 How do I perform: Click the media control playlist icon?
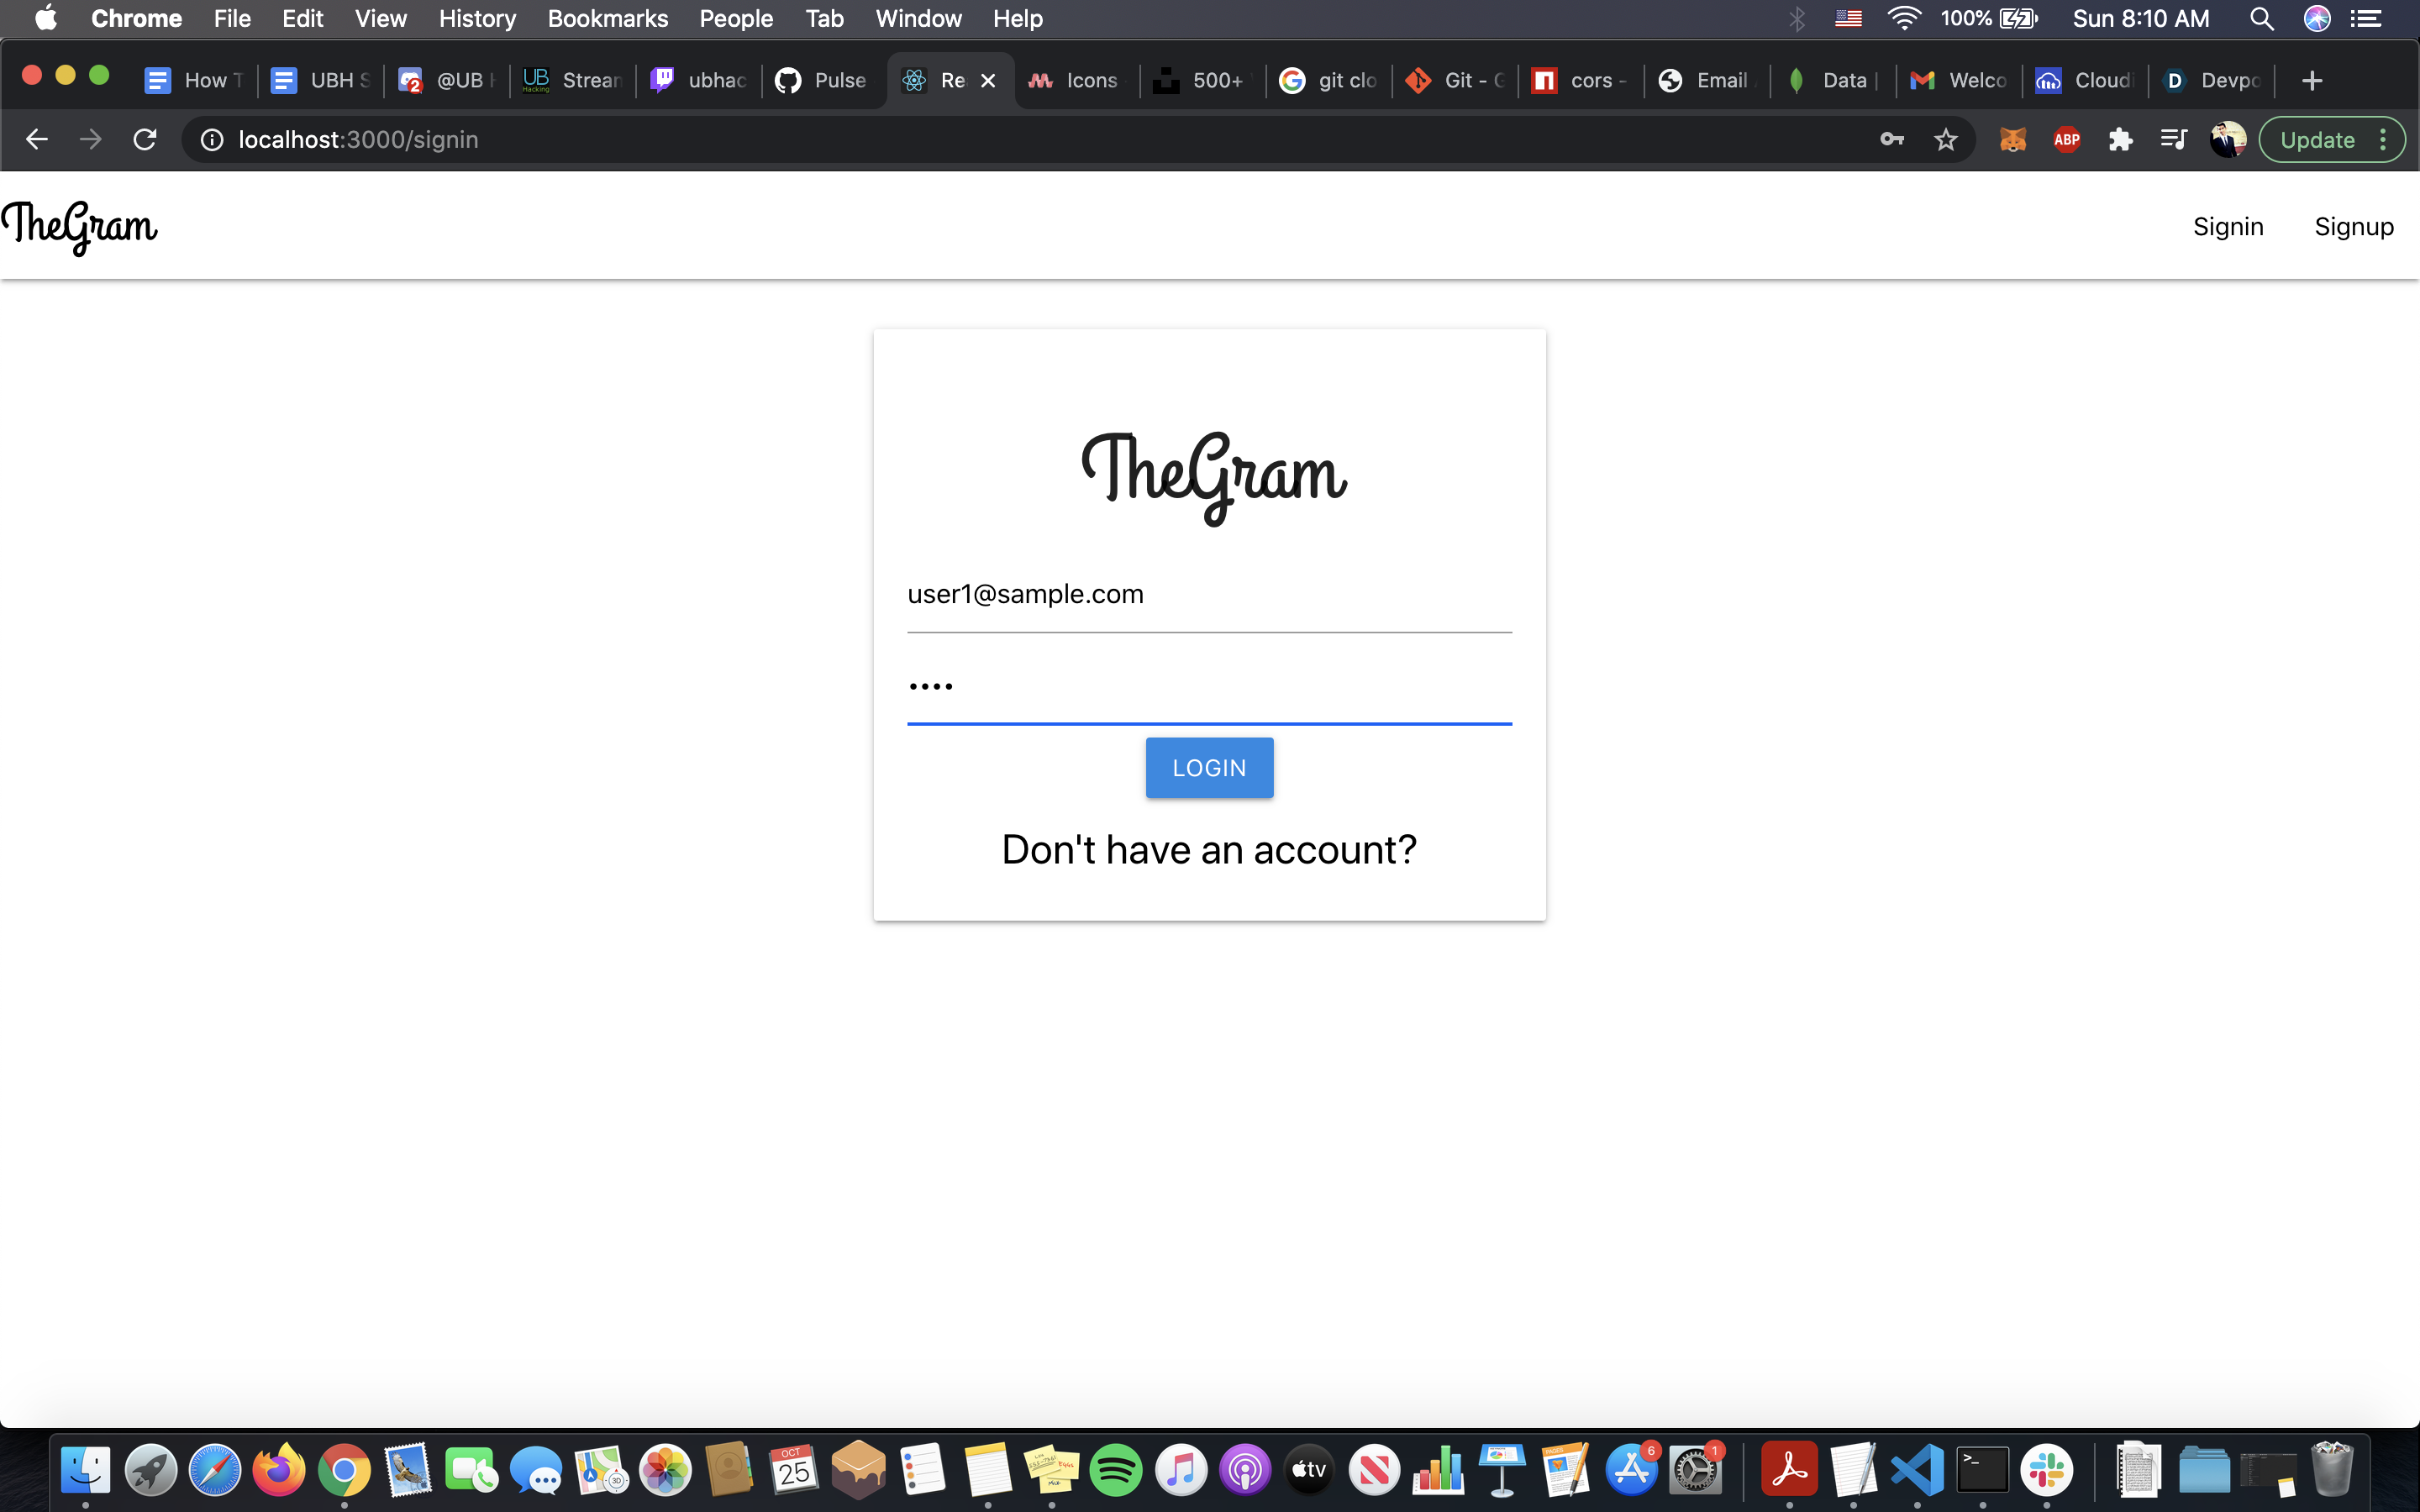point(2173,139)
